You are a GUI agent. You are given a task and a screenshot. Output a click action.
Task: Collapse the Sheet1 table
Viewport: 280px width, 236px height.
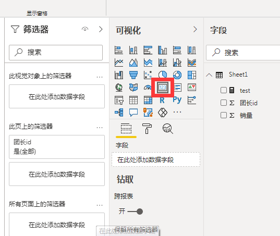click(209, 75)
